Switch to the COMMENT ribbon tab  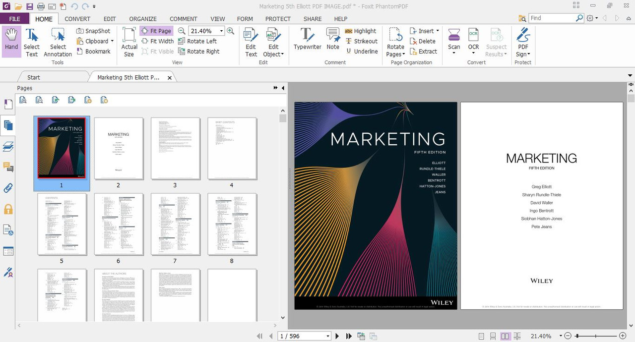184,19
